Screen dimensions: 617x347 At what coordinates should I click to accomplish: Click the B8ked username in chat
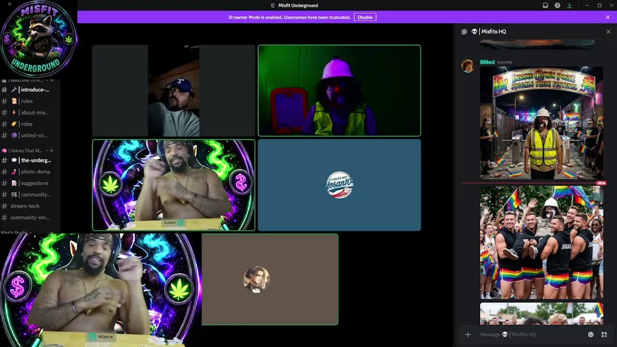point(487,62)
